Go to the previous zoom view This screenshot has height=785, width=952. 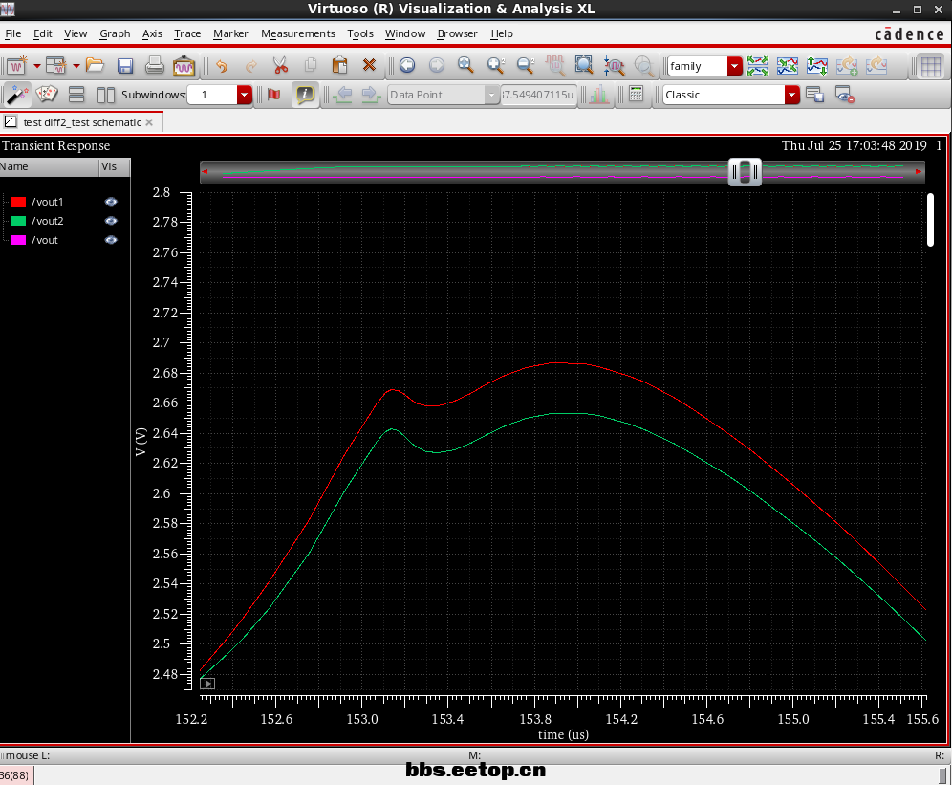coord(407,65)
